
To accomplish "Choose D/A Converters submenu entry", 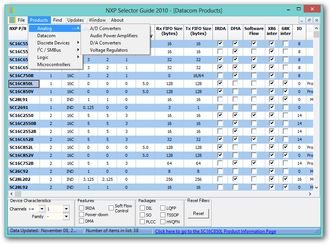I will click(116, 43).
